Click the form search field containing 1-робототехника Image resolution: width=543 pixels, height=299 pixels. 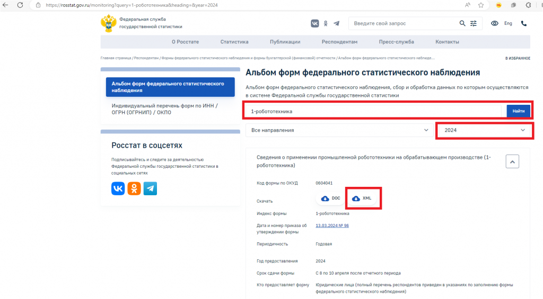pos(373,111)
